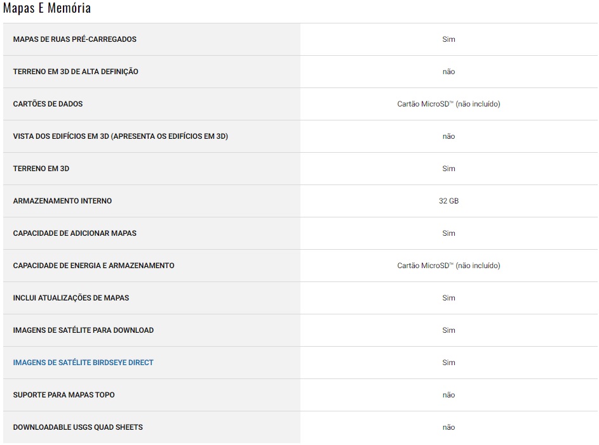The image size is (599, 445).
Task: Click the Cartão MicroSD value beside Cartões de Dados
Action: [448, 104]
